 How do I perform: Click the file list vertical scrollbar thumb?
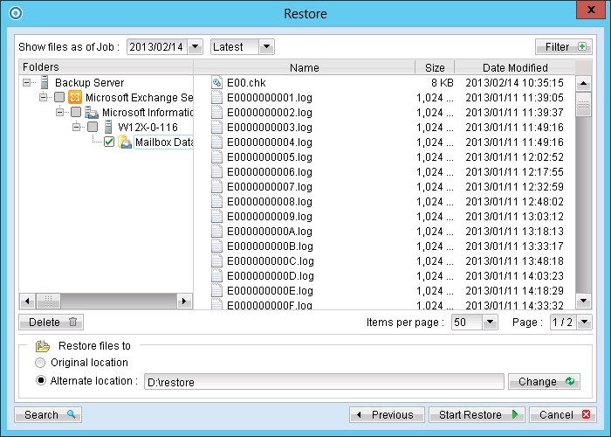pos(583,104)
